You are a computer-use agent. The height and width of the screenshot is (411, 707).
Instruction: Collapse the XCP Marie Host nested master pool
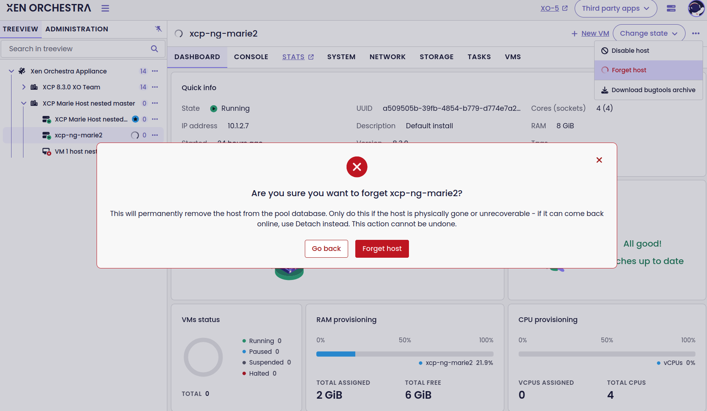(x=24, y=103)
